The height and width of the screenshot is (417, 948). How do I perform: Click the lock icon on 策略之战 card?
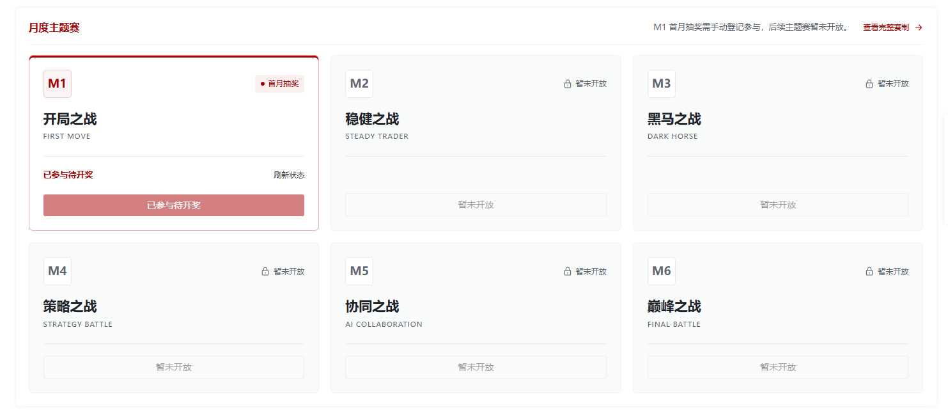[x=265, y=271]
